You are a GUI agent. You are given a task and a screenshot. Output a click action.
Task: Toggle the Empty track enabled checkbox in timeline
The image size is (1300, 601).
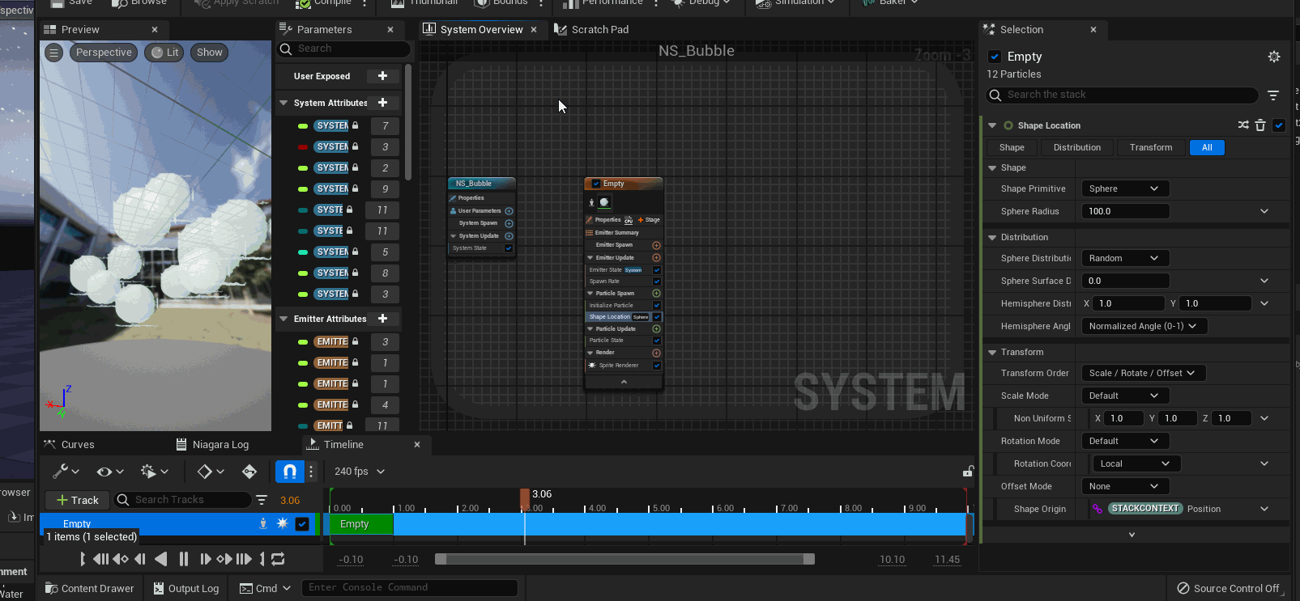302,524
